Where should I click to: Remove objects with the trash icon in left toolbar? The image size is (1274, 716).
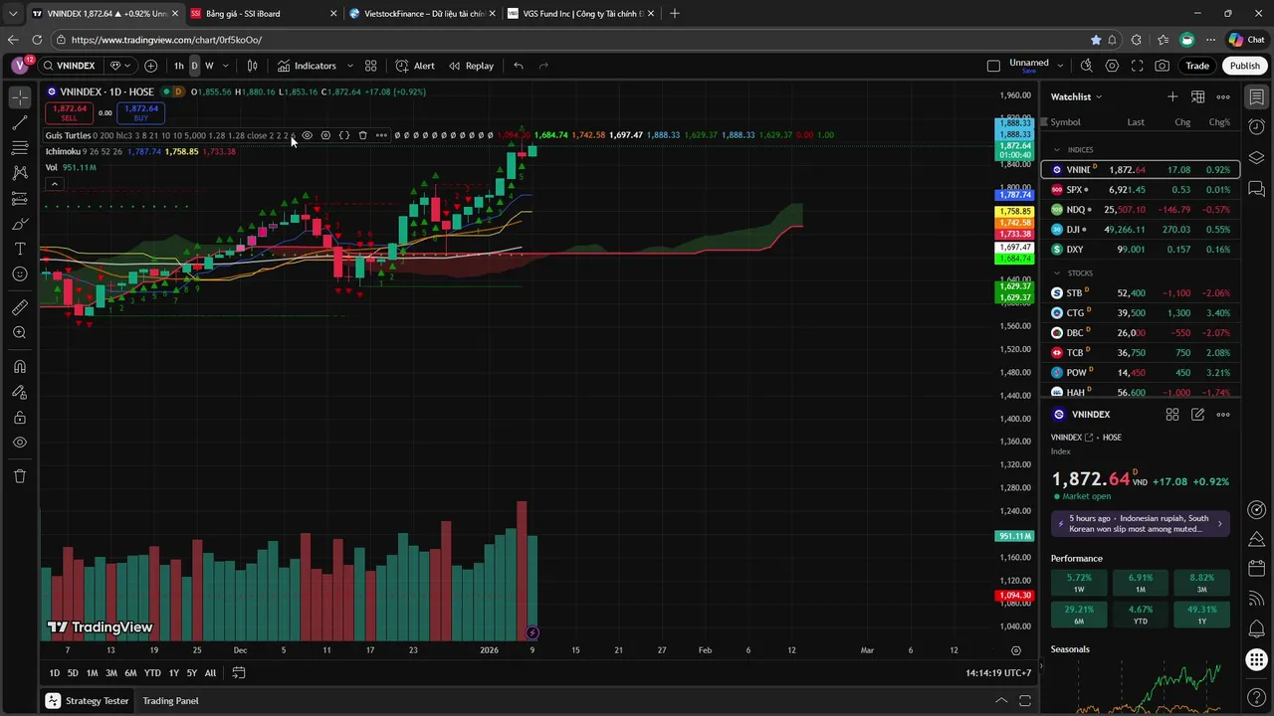[20, 476]
